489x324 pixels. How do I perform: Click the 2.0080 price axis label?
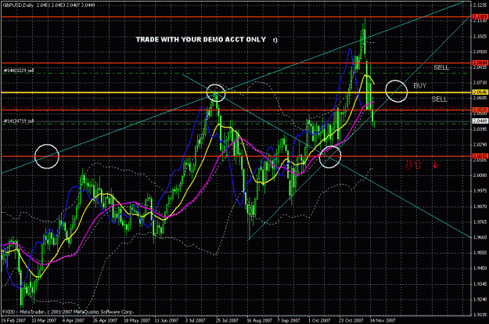pos(480,175)
